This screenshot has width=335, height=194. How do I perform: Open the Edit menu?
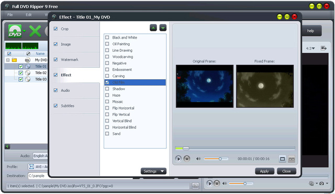coord(29,15)
